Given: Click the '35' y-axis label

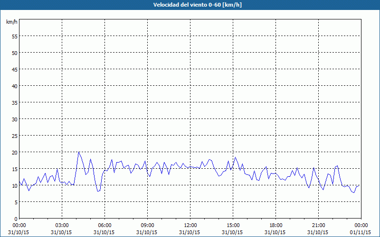Looking at the screenshot, I should [x=15, y=103].
